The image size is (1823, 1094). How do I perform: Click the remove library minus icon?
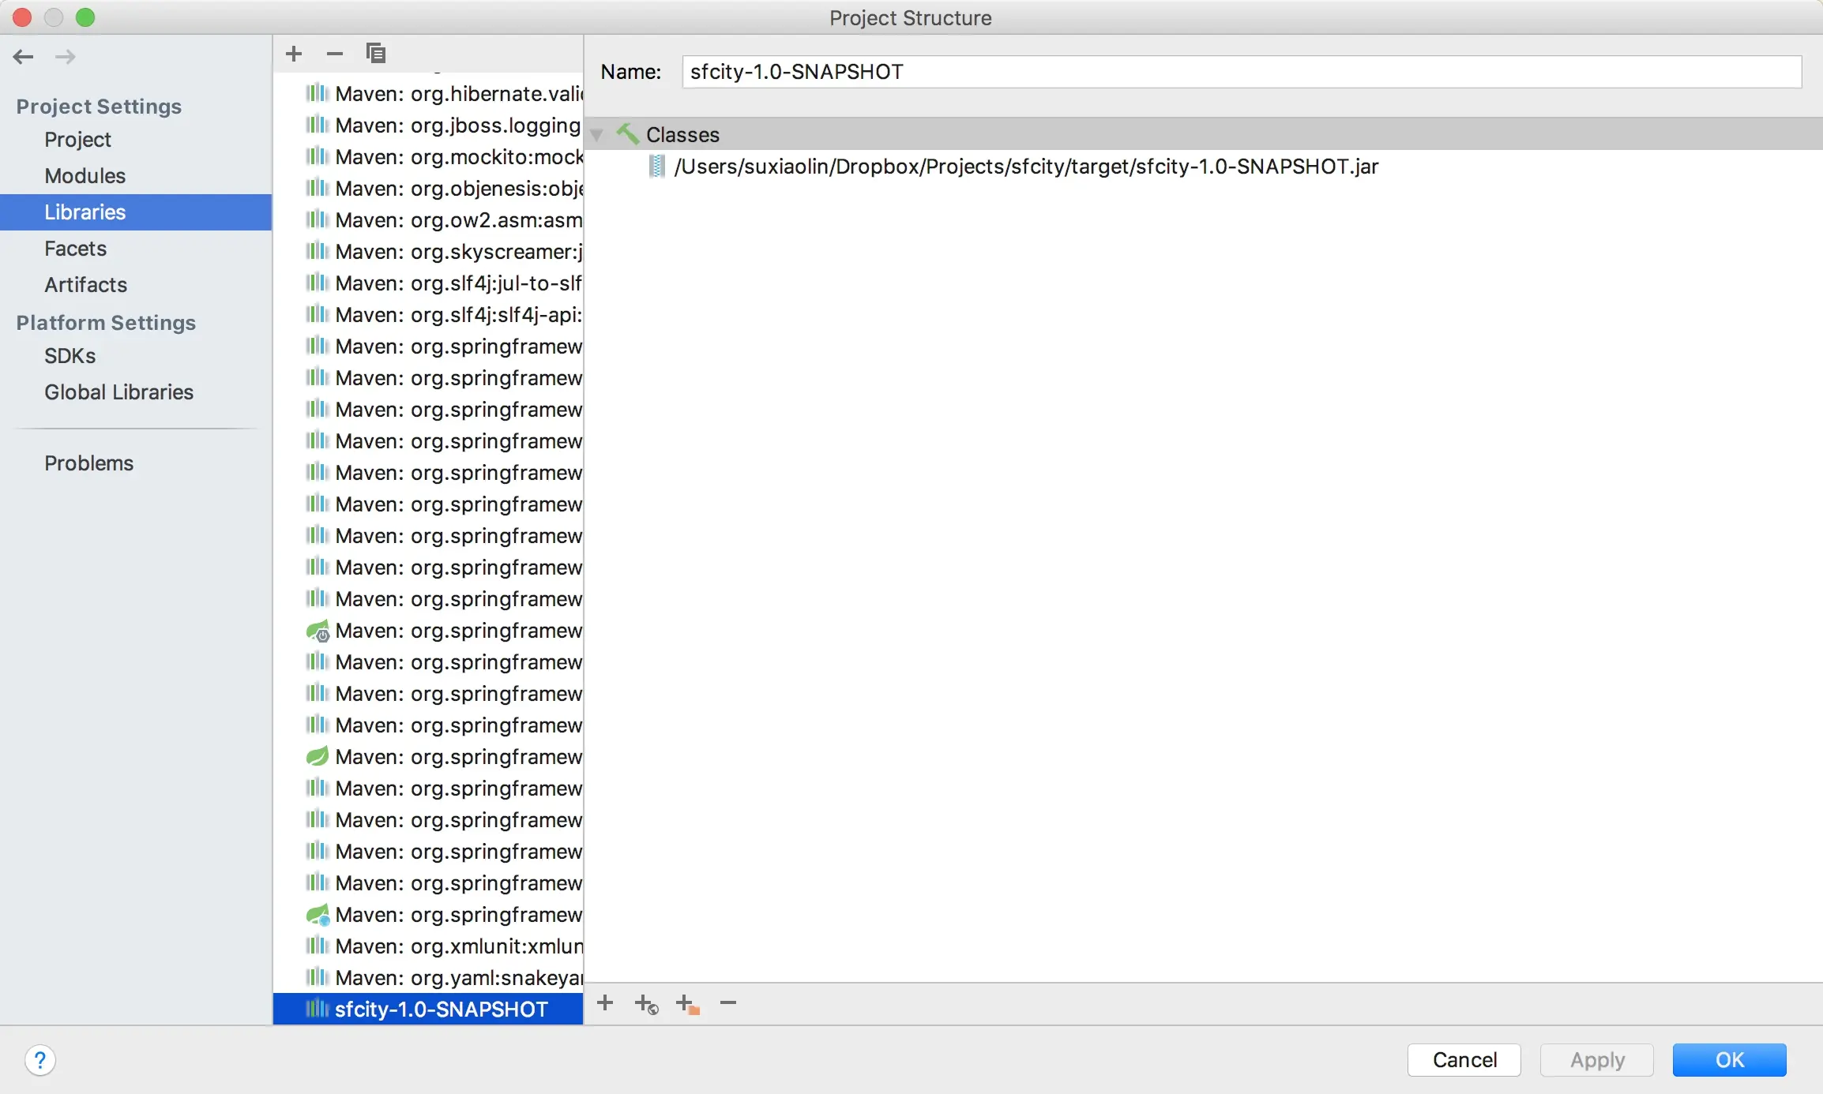coord(335,54)
